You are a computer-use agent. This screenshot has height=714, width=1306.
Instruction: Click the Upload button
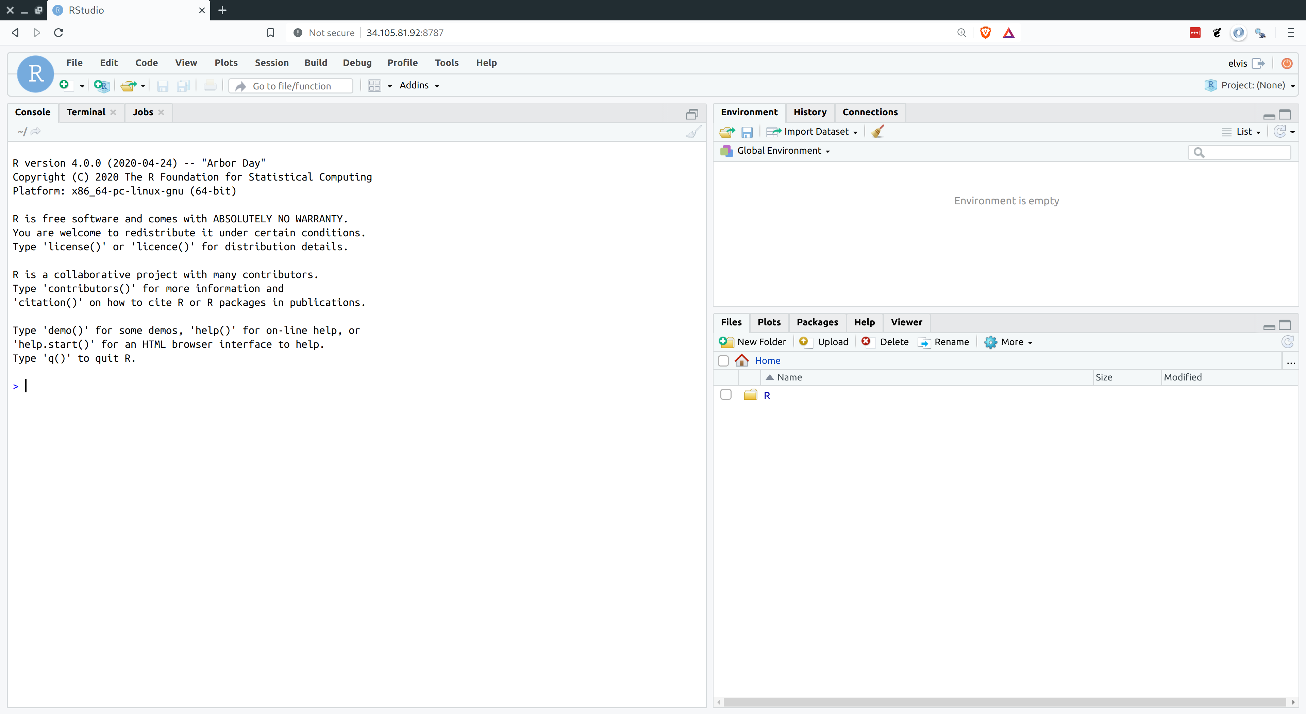(824, 342)
